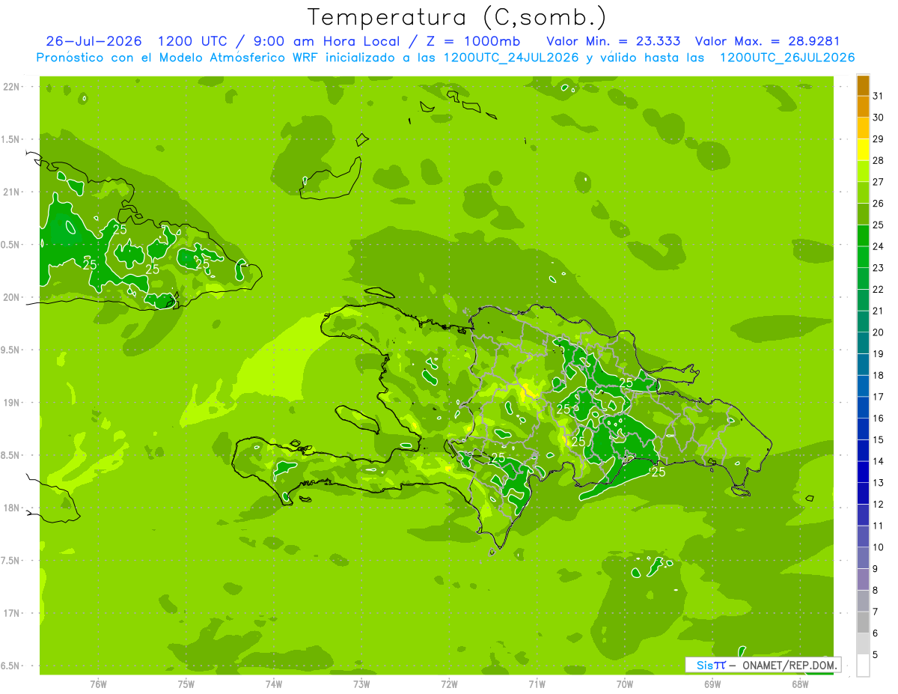Click the 'Temperatura (C,somb.)' title
Image resolution: width=898 pixels, height=694 pixels.
[x=457, y=18]
